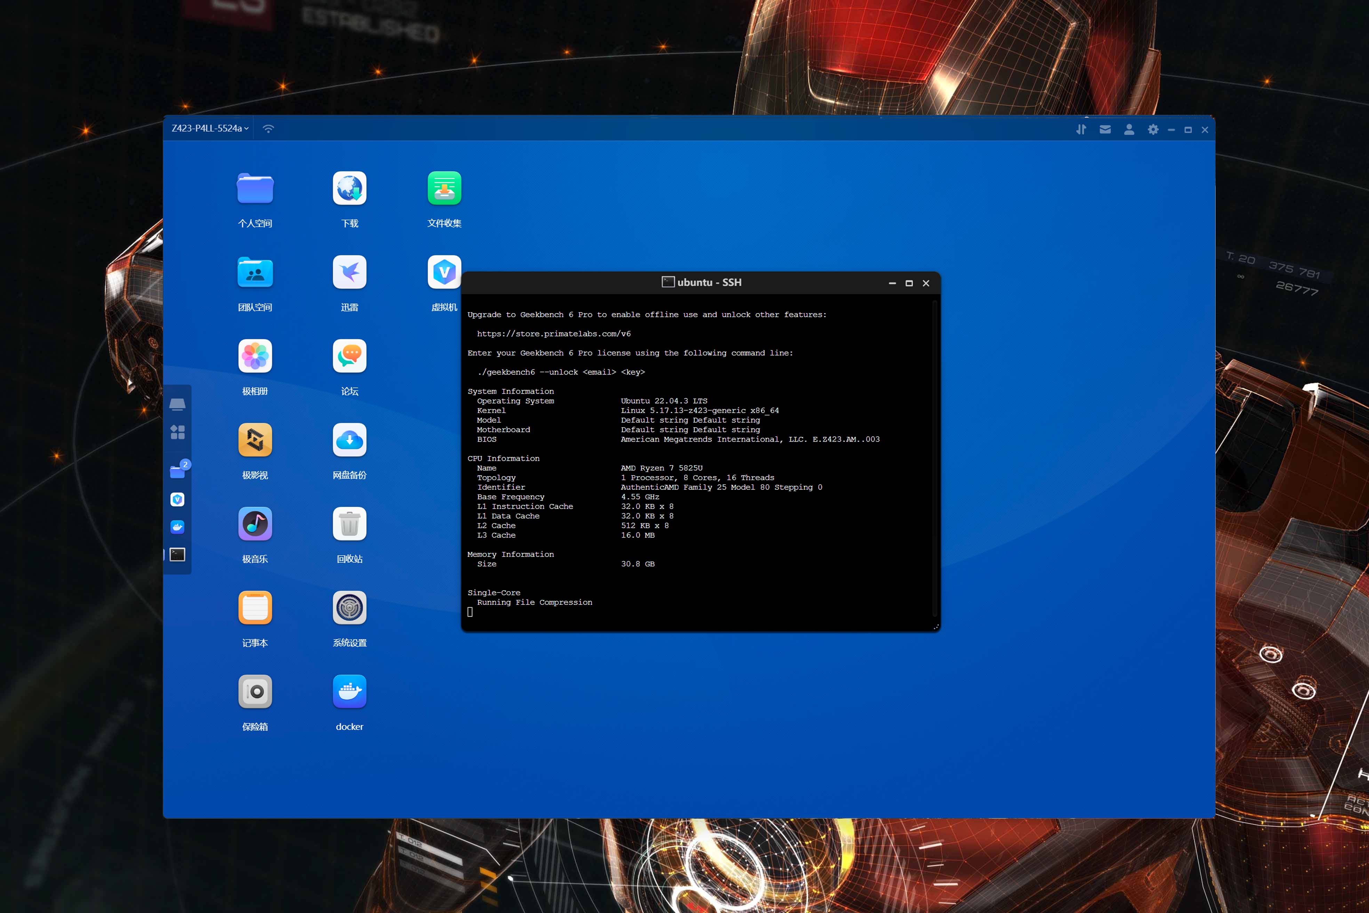The height and width of the screenshot is (913, 1369).
Task: Open the folder with badge 2 in side dock
Action: [x=177, y=471]
